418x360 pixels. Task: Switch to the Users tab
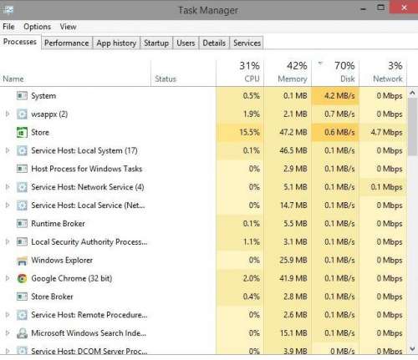[186, 43]
